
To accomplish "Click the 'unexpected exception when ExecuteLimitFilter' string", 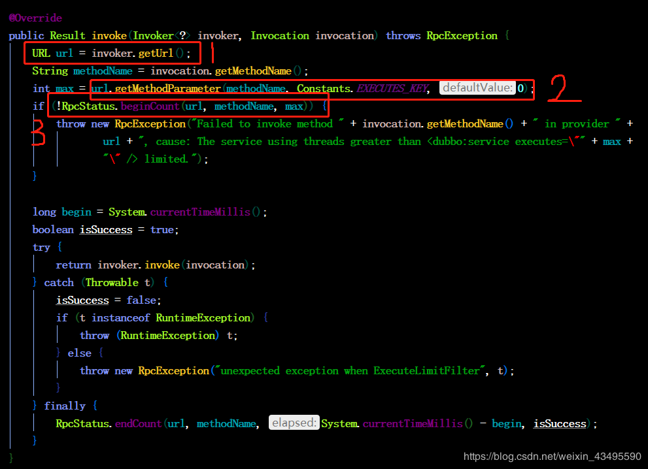I will [350, 371].
